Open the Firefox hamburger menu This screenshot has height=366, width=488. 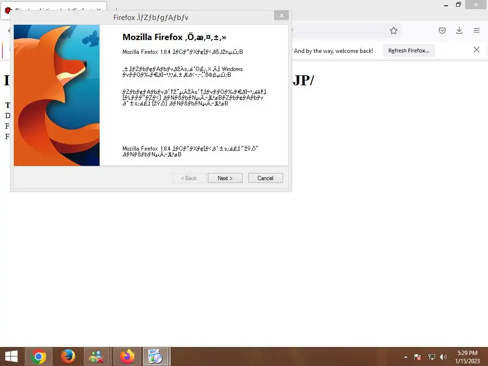(x=477, y=30)
